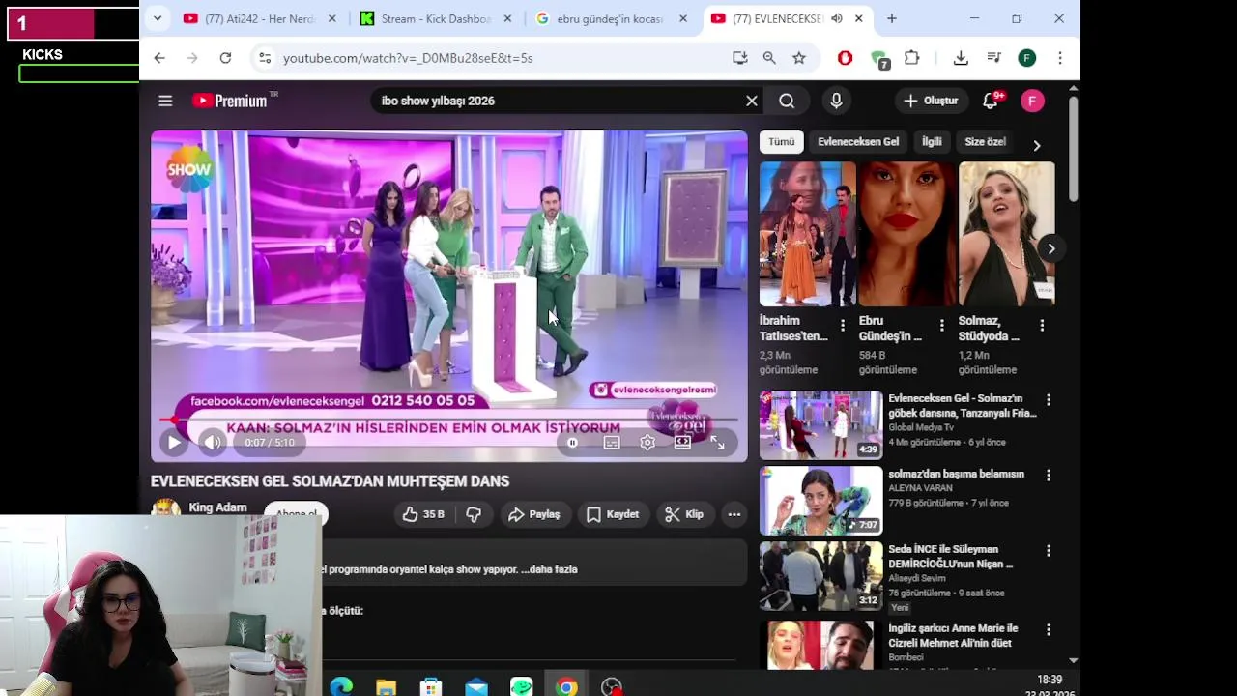Viewport: 1237px width, 696px height.
Task: Open the tab search dropdown arrow
Action: [158, 18]
